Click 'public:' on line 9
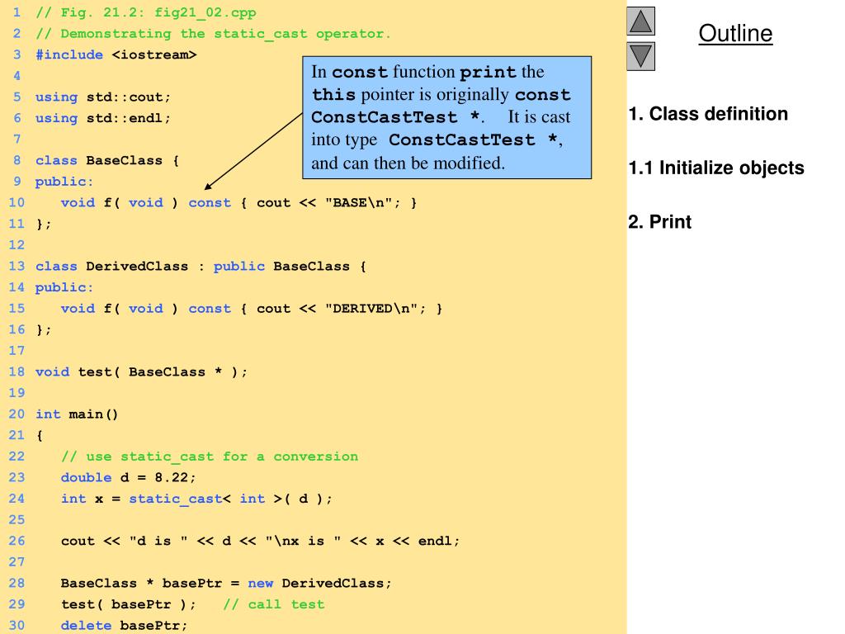The image size is (845, 634). click(64, 182)
